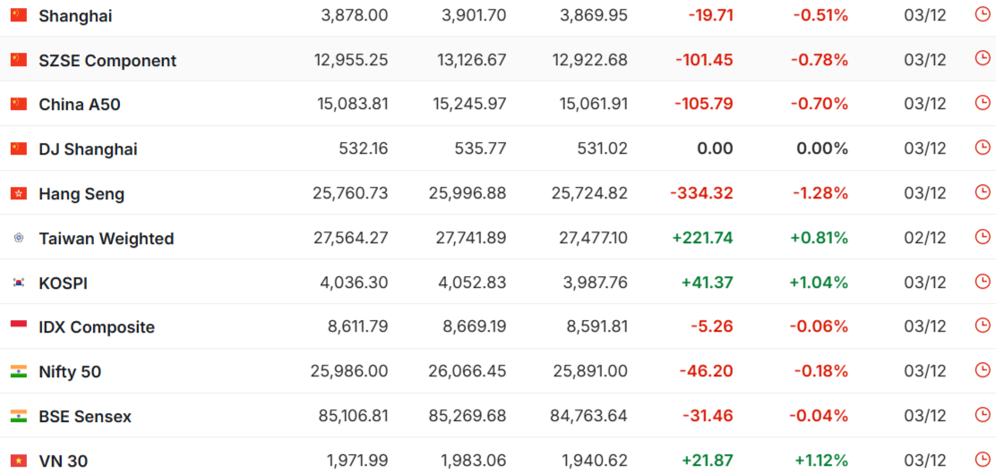Click the clock icon for Hang Seng

click(x=982, y=193)
